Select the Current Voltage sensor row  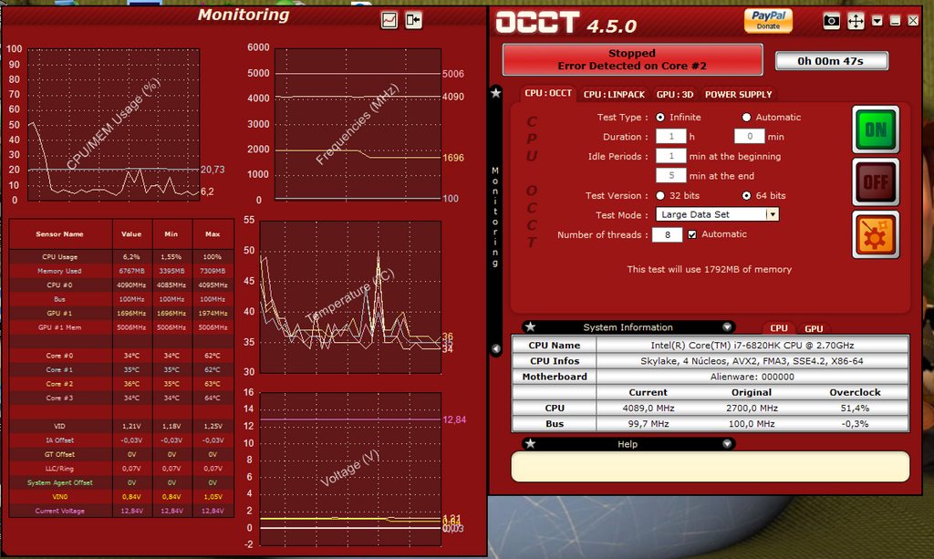click(121, 511)
